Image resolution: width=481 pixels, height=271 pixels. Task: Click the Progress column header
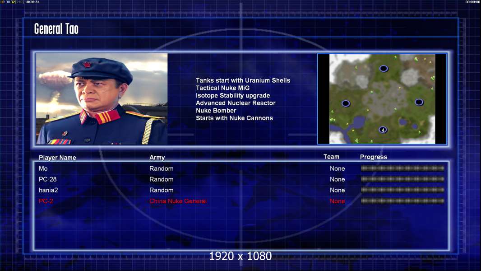pos(374,157)
